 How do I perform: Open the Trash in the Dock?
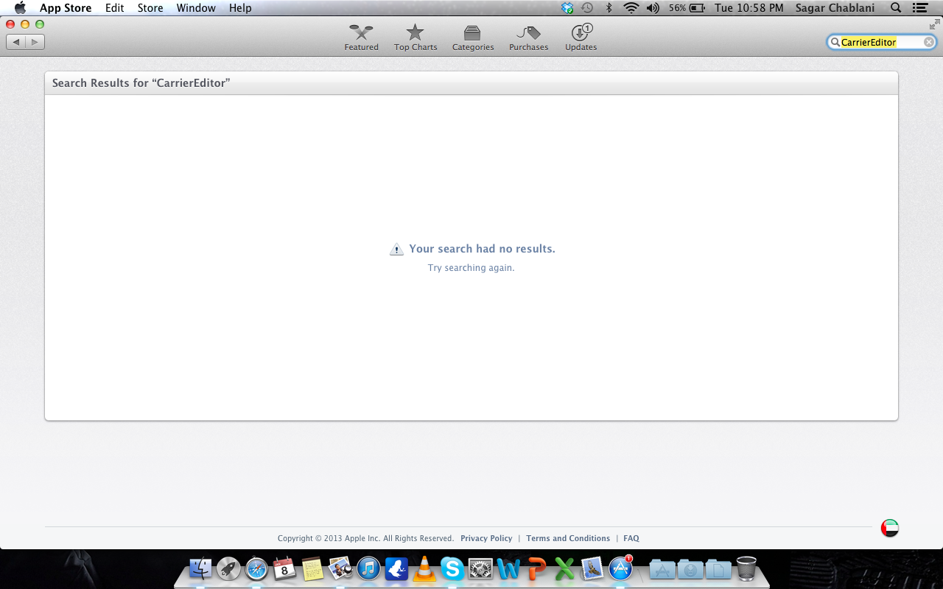(x=746, y=568)
